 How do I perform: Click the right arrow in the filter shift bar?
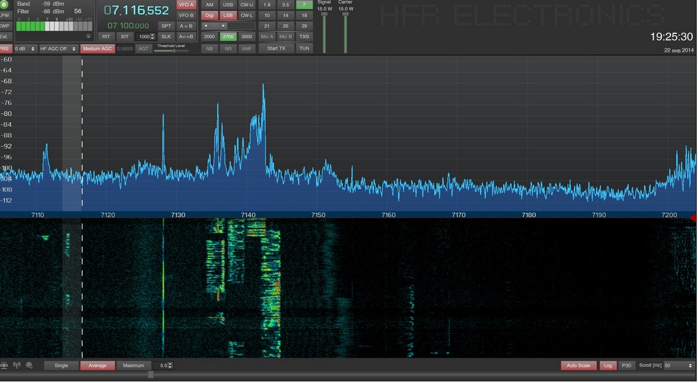(x=223, y=26)
